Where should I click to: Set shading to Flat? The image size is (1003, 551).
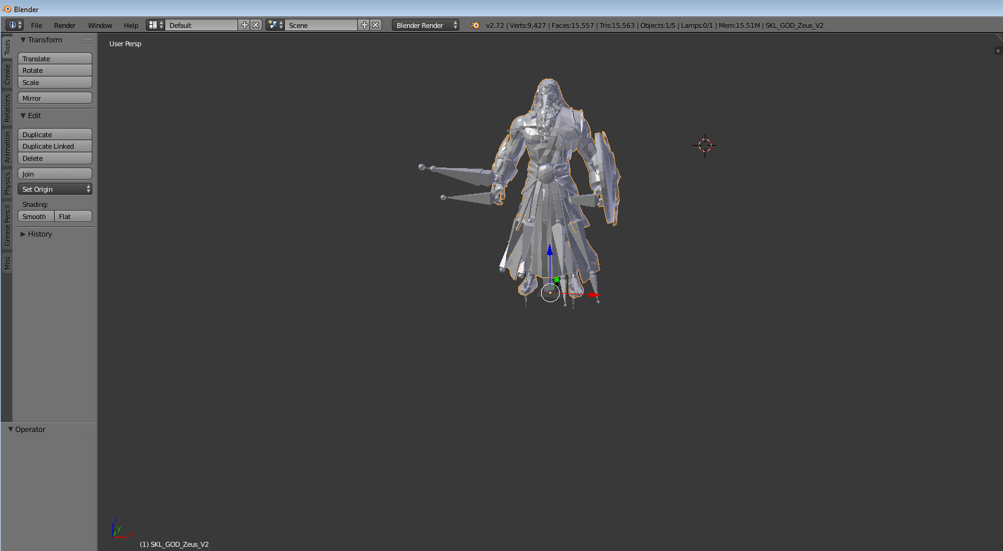click(x=74, y=217)
